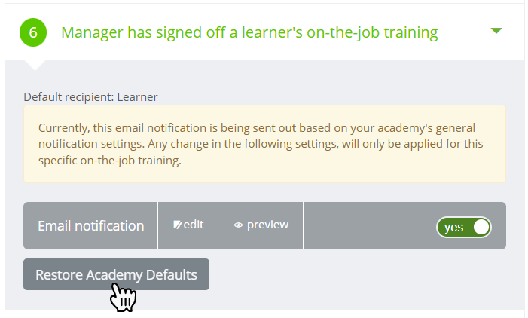Click the pencil edit icon
This screenshot has width=528, height=318.
(178, 225)
